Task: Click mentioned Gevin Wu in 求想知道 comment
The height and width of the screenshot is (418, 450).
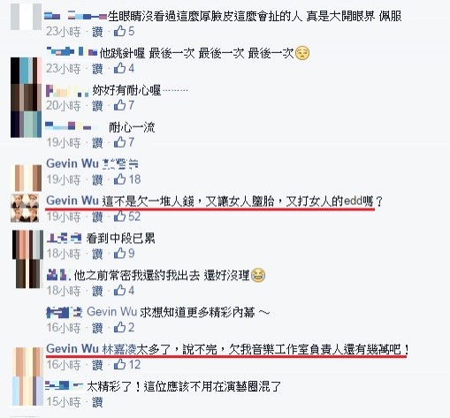Action: [x=112, y=312]
